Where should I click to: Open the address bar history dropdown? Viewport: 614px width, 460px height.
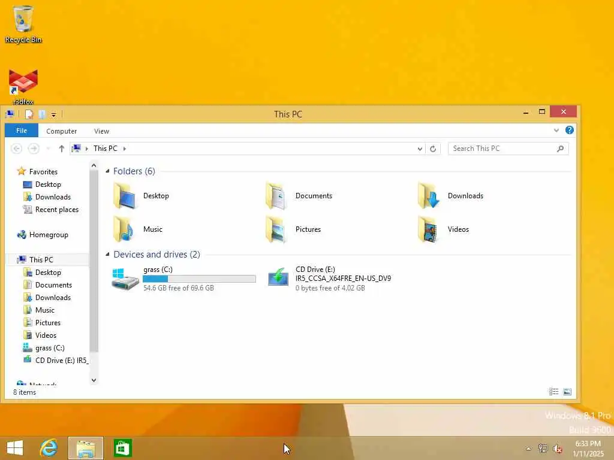420,149
